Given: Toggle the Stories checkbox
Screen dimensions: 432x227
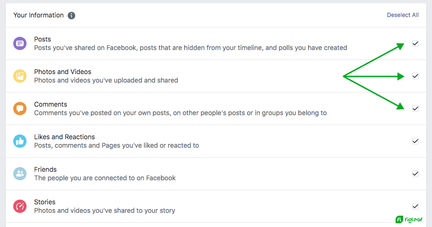Looking at the screenshot, I should pyautogui.click(x=415, y=206).
